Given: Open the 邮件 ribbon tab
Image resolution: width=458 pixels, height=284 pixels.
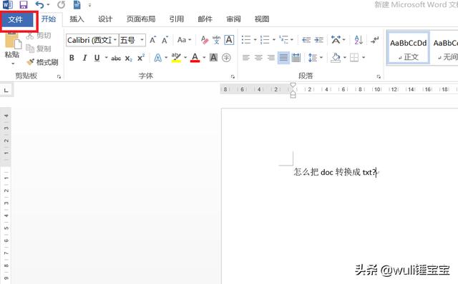Looking at the screenshot, I should point(205,19).
